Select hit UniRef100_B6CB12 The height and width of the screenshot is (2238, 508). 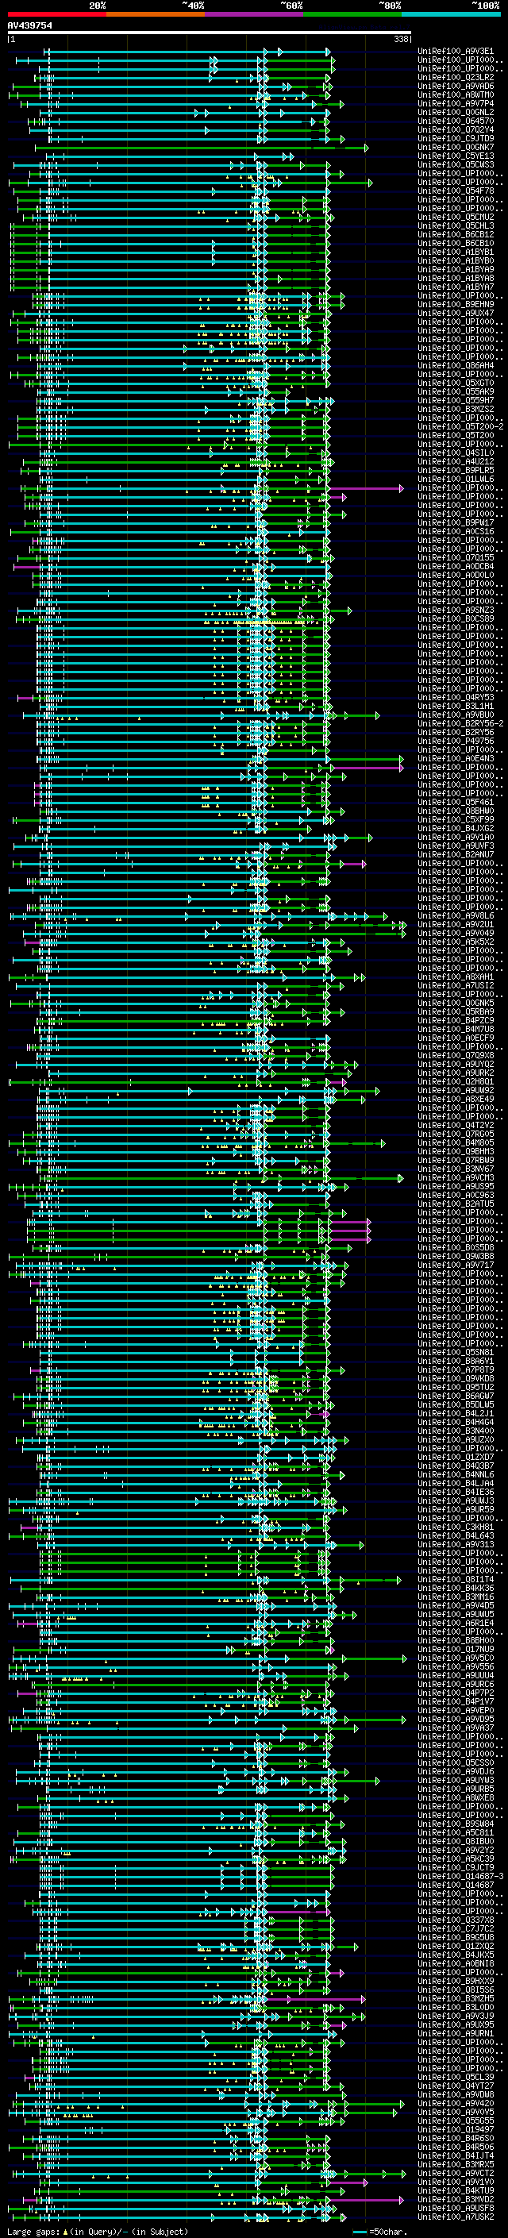point(456,234)
